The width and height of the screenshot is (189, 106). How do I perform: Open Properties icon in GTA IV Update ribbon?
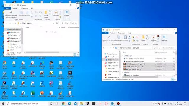56,12
